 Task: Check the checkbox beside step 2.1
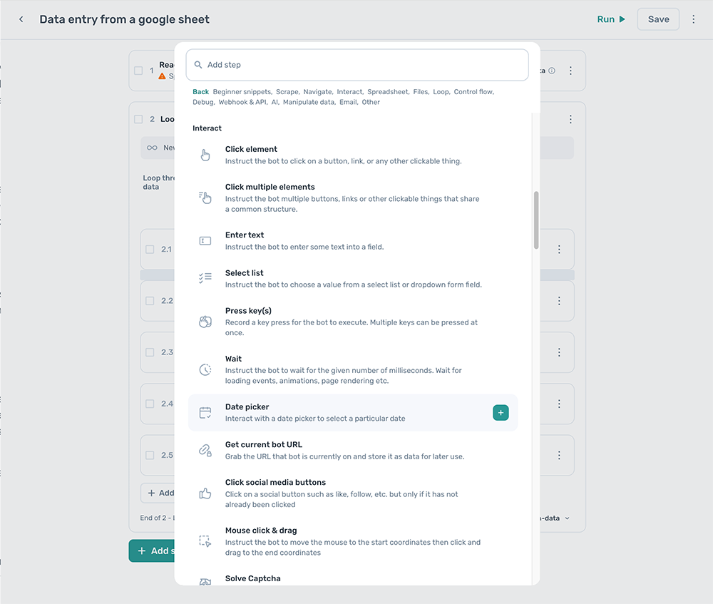(x=150, y=249)
